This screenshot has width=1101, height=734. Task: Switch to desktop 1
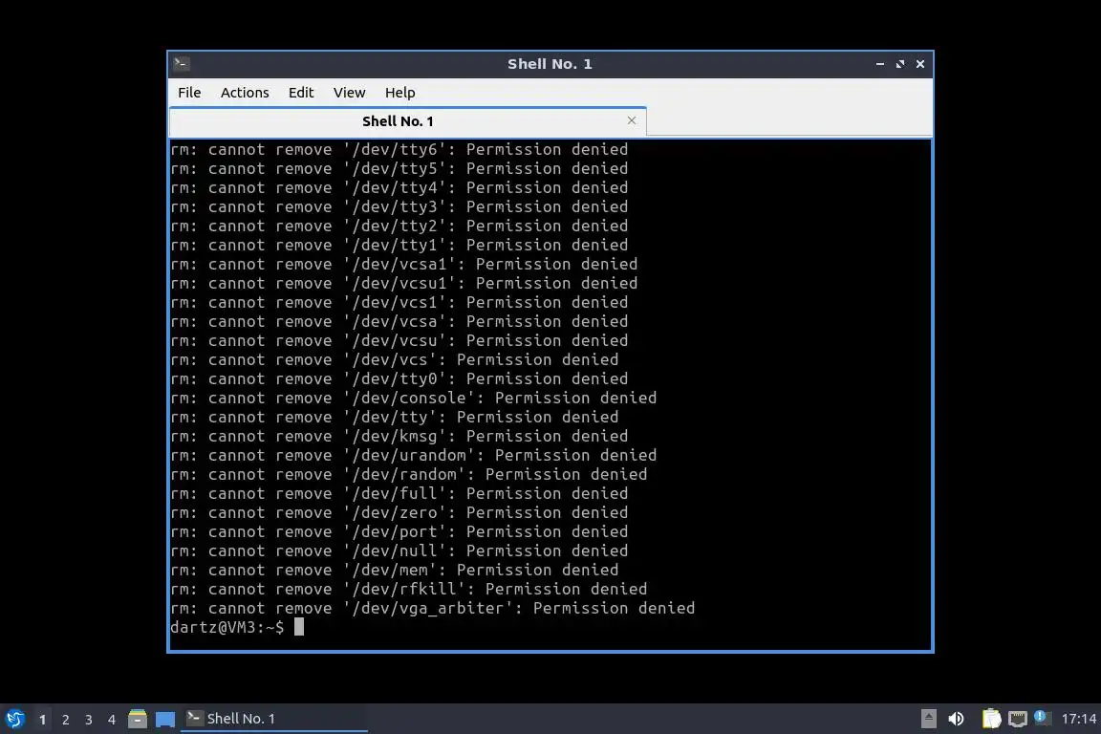point(42,720)
